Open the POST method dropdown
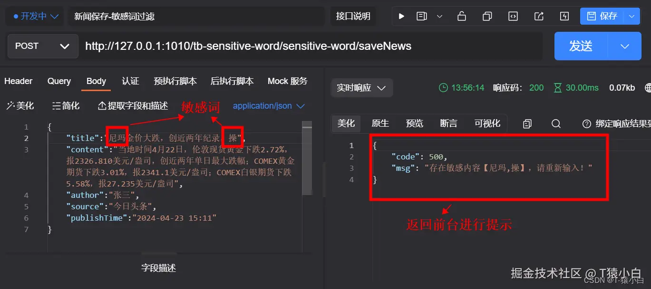651x289 pixels. (x=42, y=46)
